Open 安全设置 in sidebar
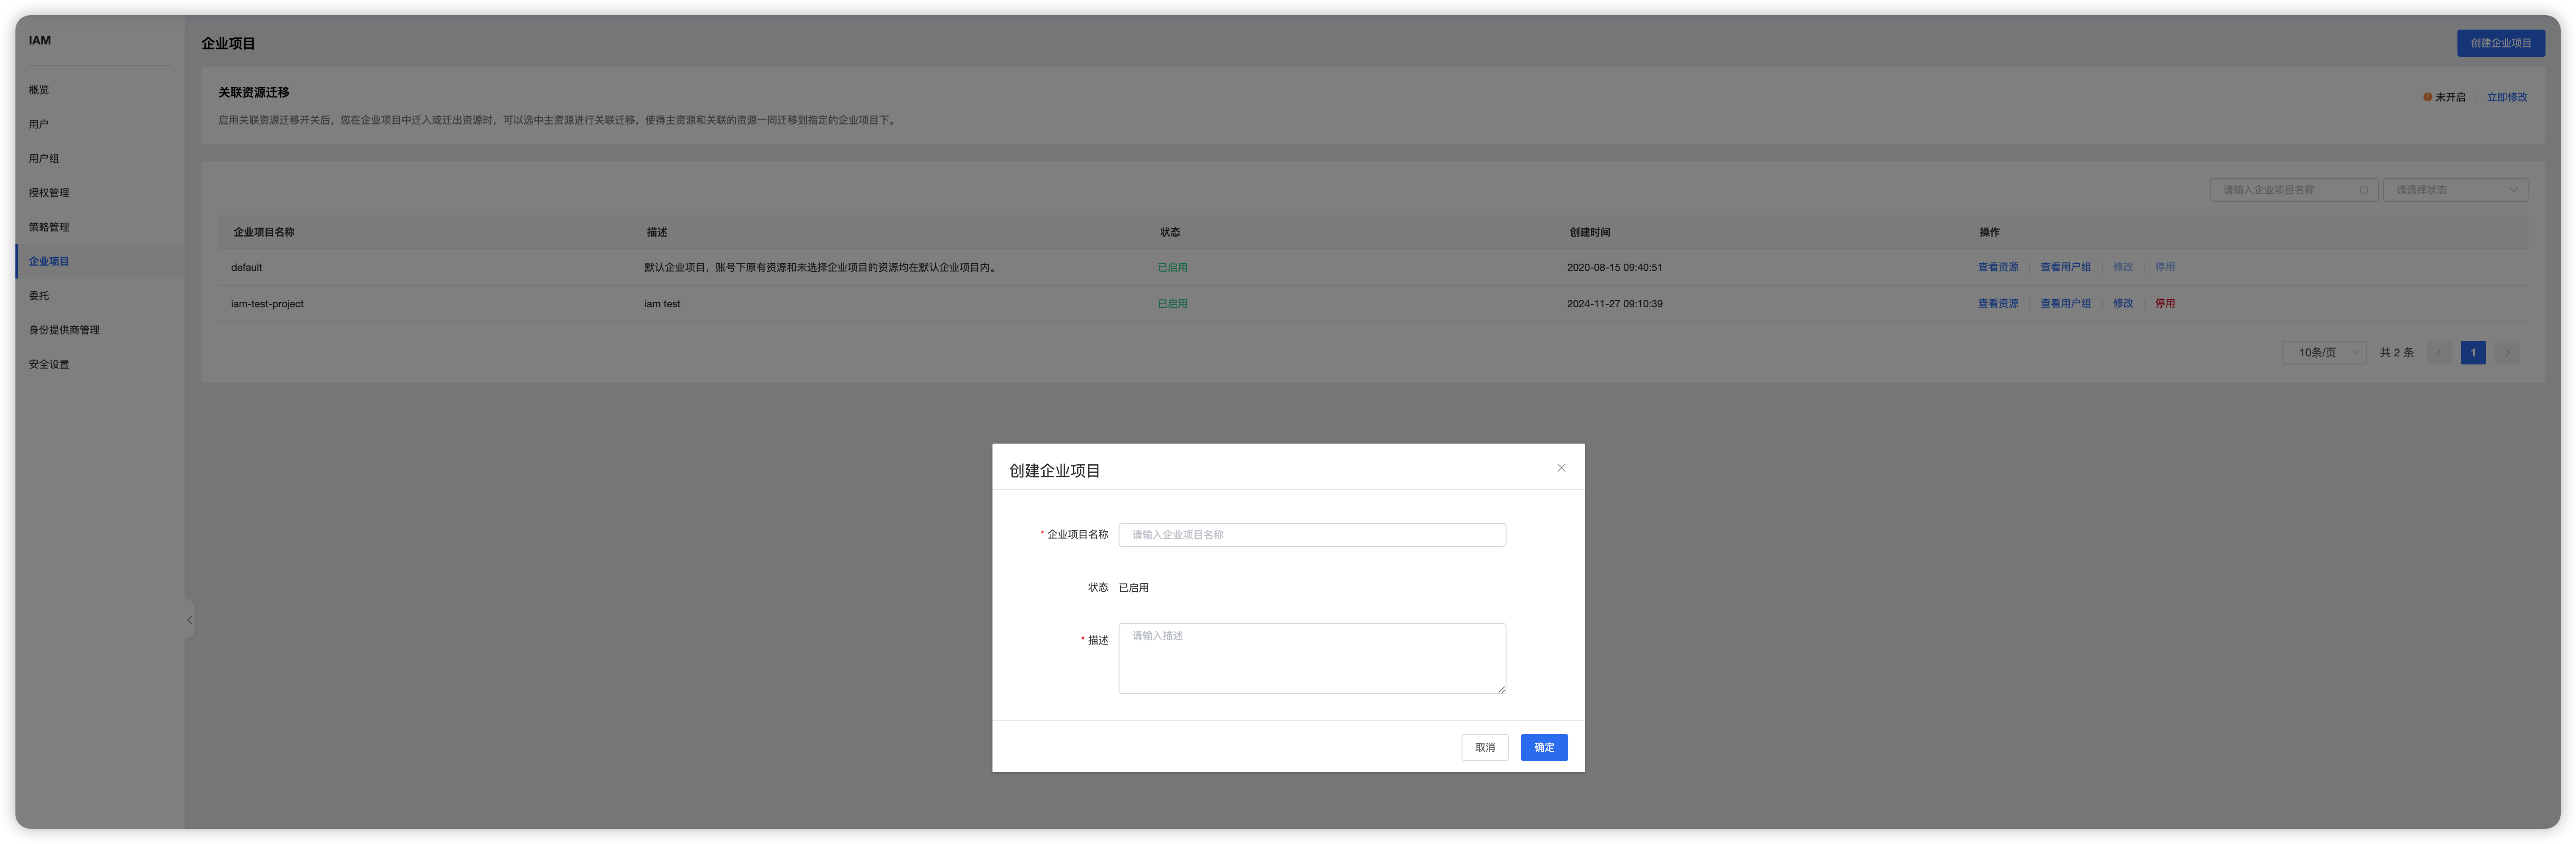 (49, 364)
